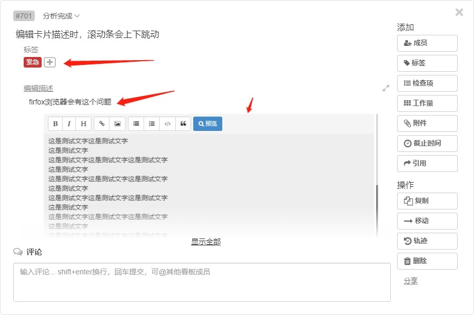
Task: Toggle italic formatting in editor toolbar
Action: pyautogui.click(x=70, y=124)
